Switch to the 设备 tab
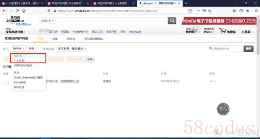This screenshot has height=139, width=260. 55,38
